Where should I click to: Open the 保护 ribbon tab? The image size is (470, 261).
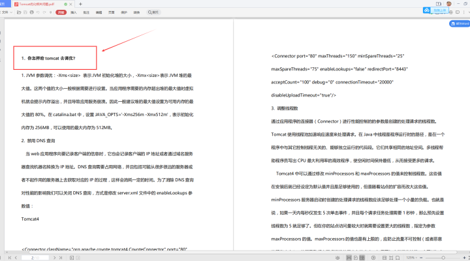(x=124, y=12)
